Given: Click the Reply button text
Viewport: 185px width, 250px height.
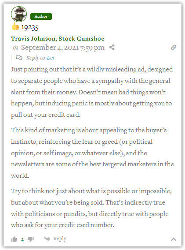Looking at the screenshot, I should coord(60,239).
